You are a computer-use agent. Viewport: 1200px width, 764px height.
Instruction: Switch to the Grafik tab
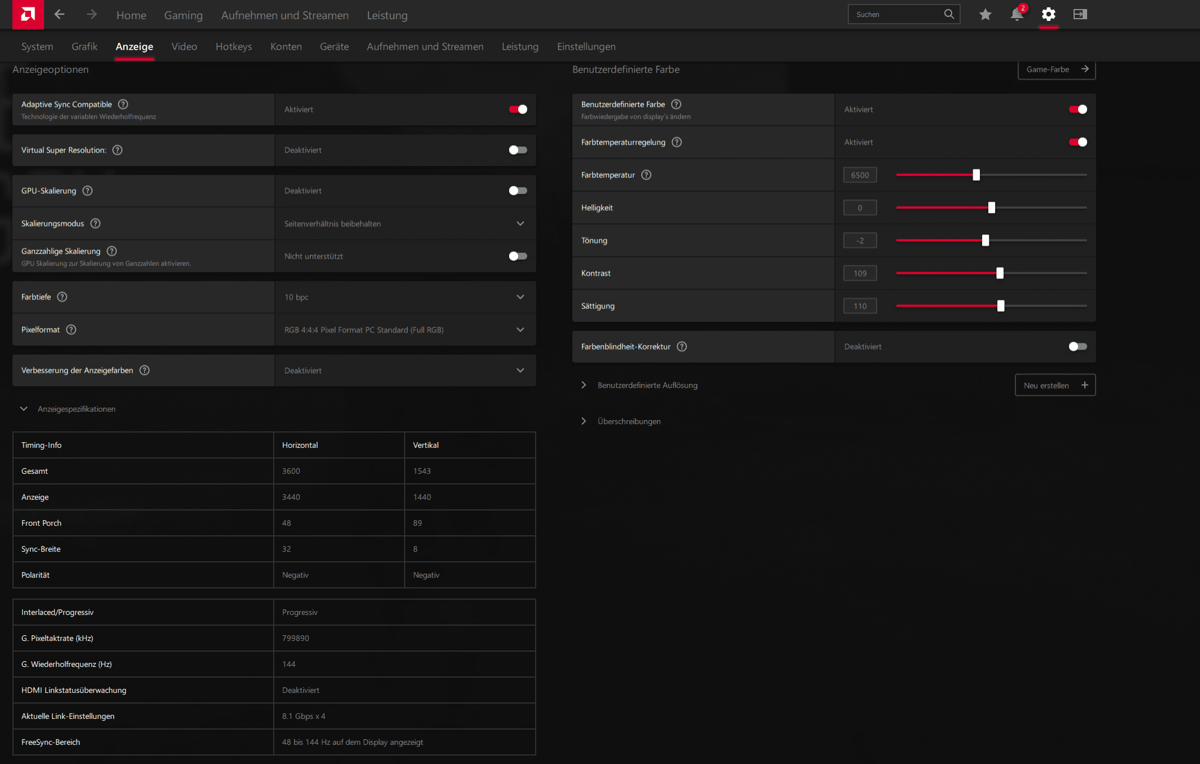pyautogui.click(x=84, y=47)
